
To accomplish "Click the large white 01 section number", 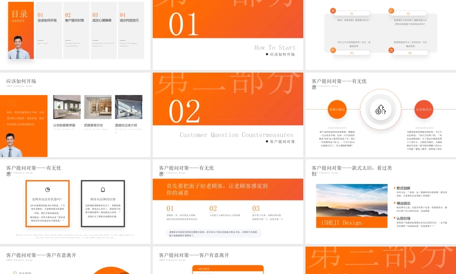I will pos(183,24).
